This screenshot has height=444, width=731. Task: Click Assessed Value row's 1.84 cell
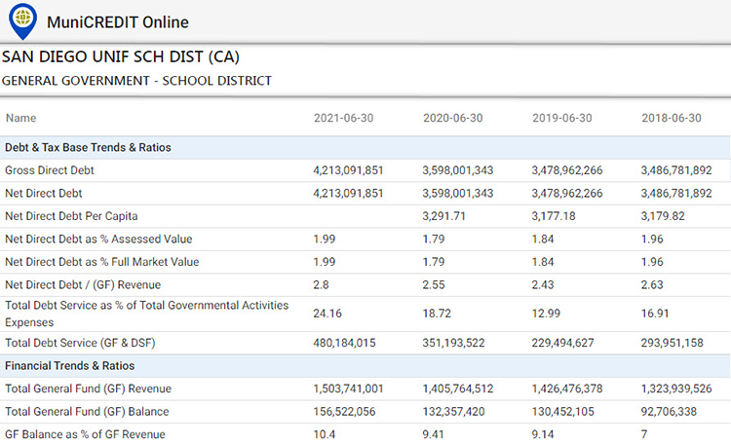pos(543,239)
